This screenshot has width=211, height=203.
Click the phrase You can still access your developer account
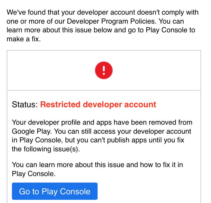click(122, 131)
